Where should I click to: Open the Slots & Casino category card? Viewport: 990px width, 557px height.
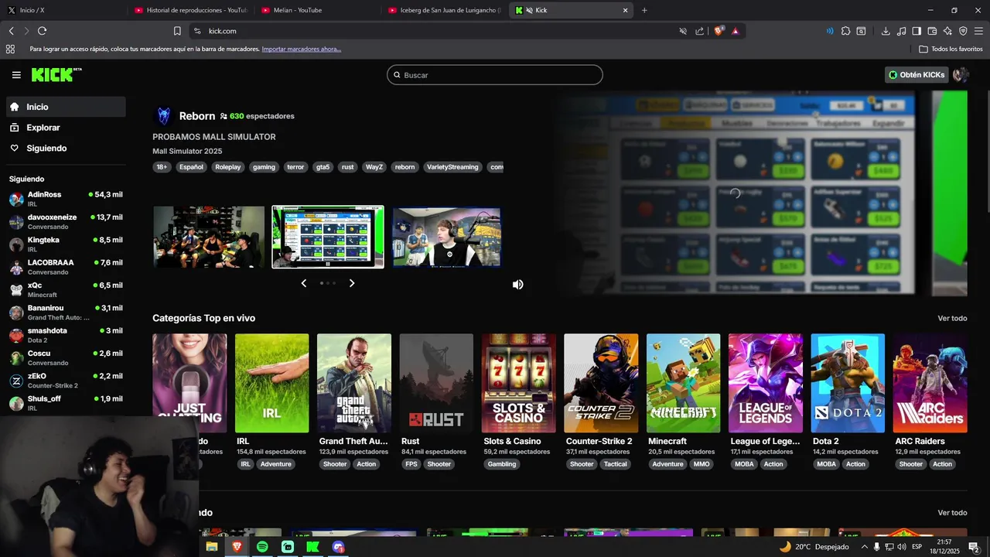tap(519, 383)
